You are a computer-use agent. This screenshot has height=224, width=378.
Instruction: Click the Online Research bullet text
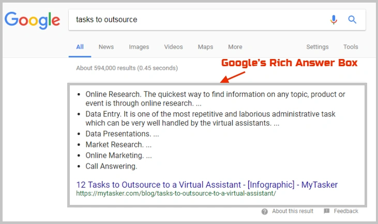coord(215,99)
